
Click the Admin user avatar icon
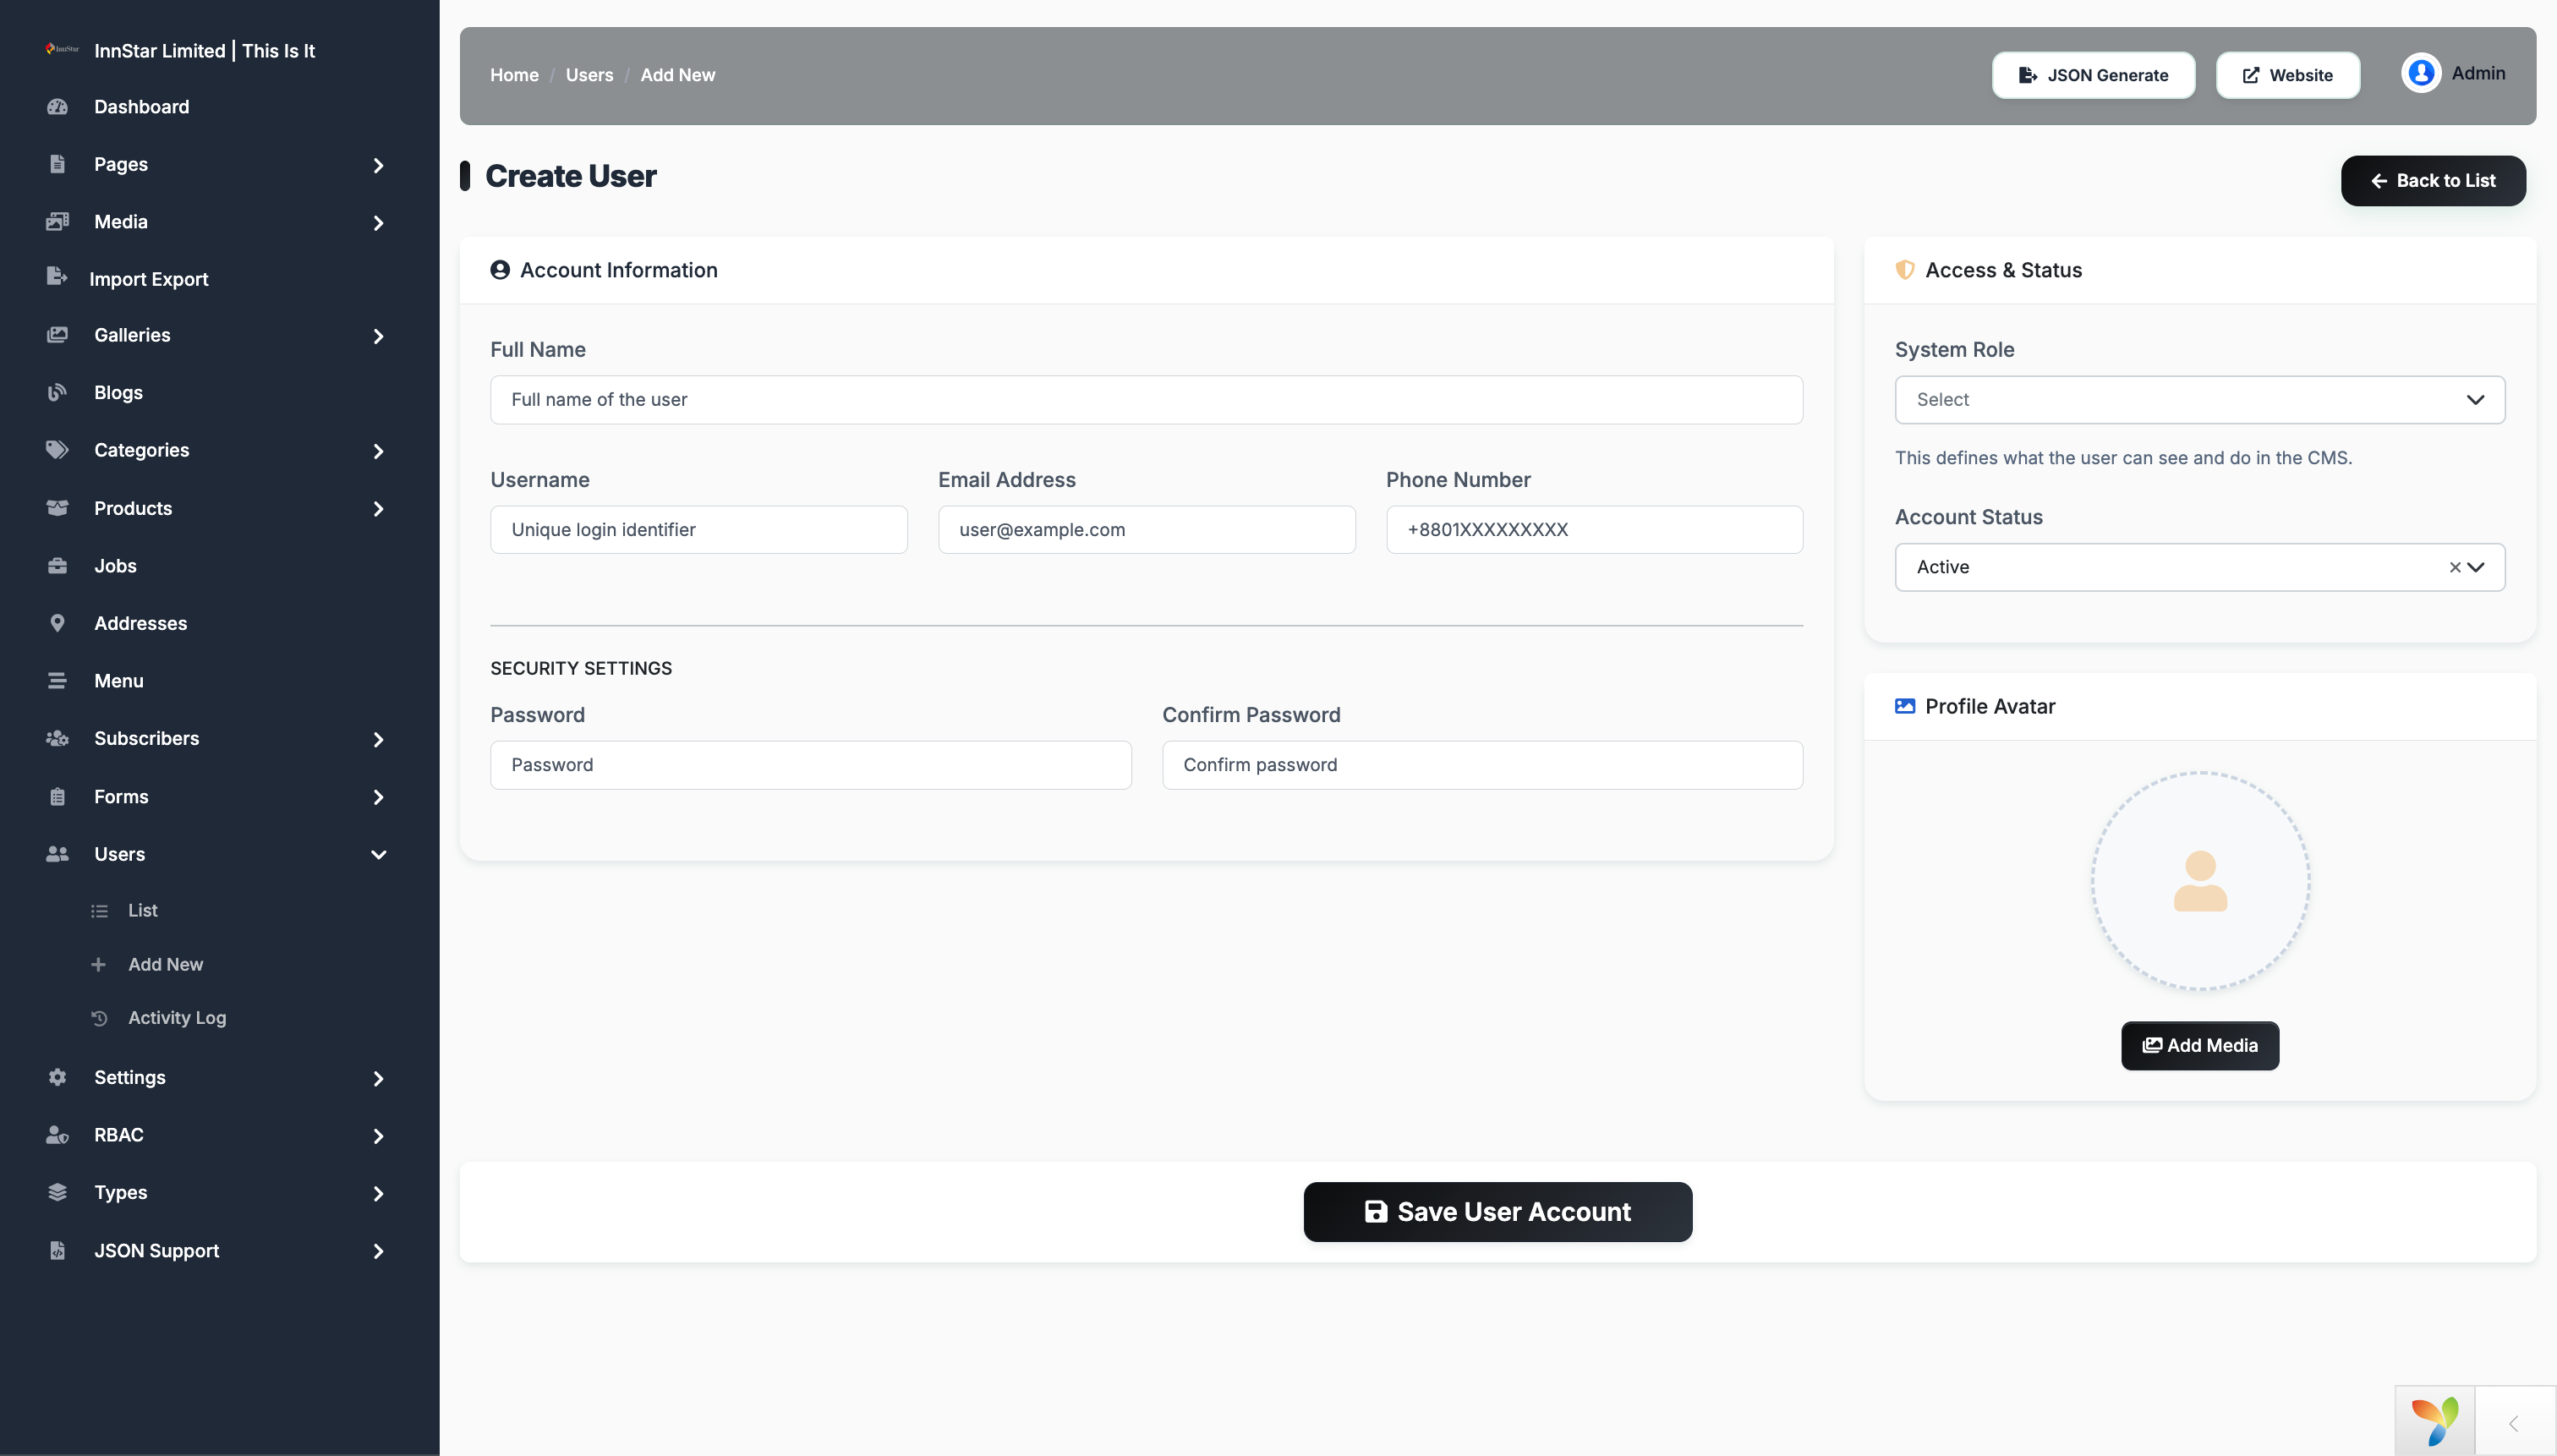point(2421,73)
